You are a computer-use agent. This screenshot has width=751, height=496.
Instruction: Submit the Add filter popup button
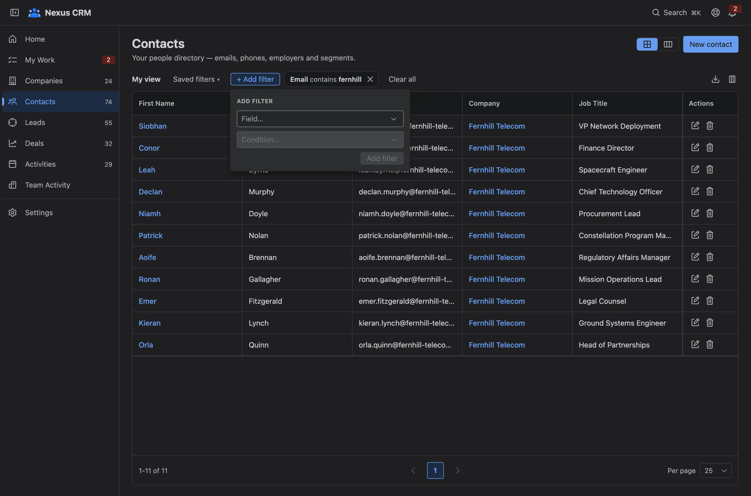381,158
